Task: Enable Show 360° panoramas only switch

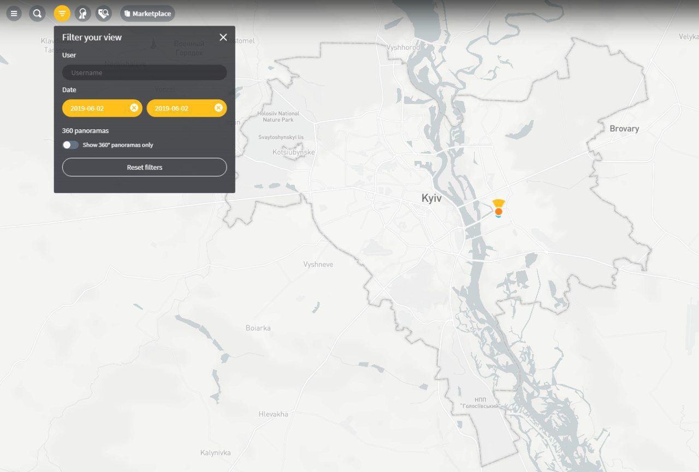Action: (70, 145)
